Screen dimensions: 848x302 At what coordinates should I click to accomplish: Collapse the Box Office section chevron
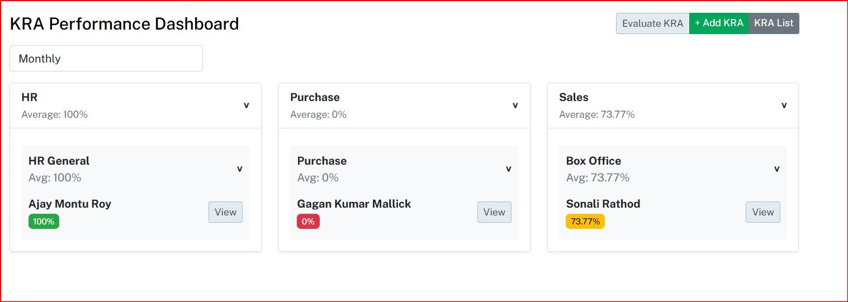[x=776, y=169]
